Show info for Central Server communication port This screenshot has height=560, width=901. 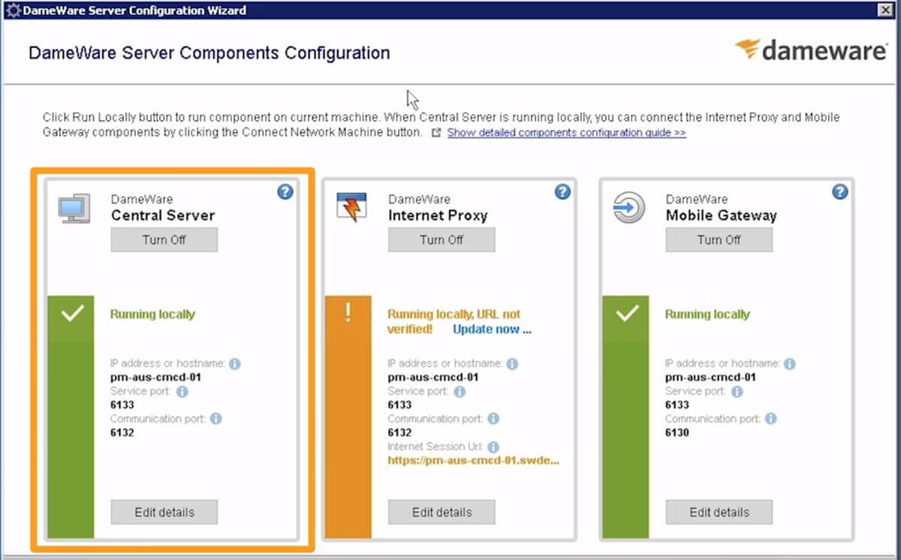point(215,419)
